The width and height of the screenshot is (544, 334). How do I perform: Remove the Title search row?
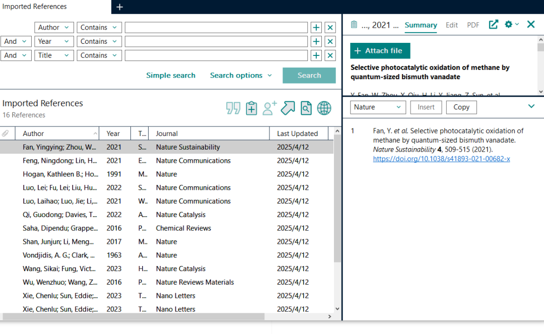330,55
